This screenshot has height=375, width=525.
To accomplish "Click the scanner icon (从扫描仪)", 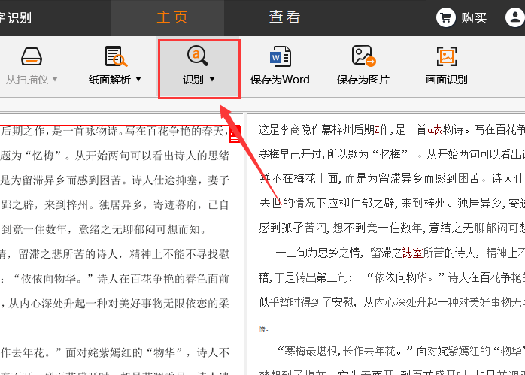I will 32,57.
